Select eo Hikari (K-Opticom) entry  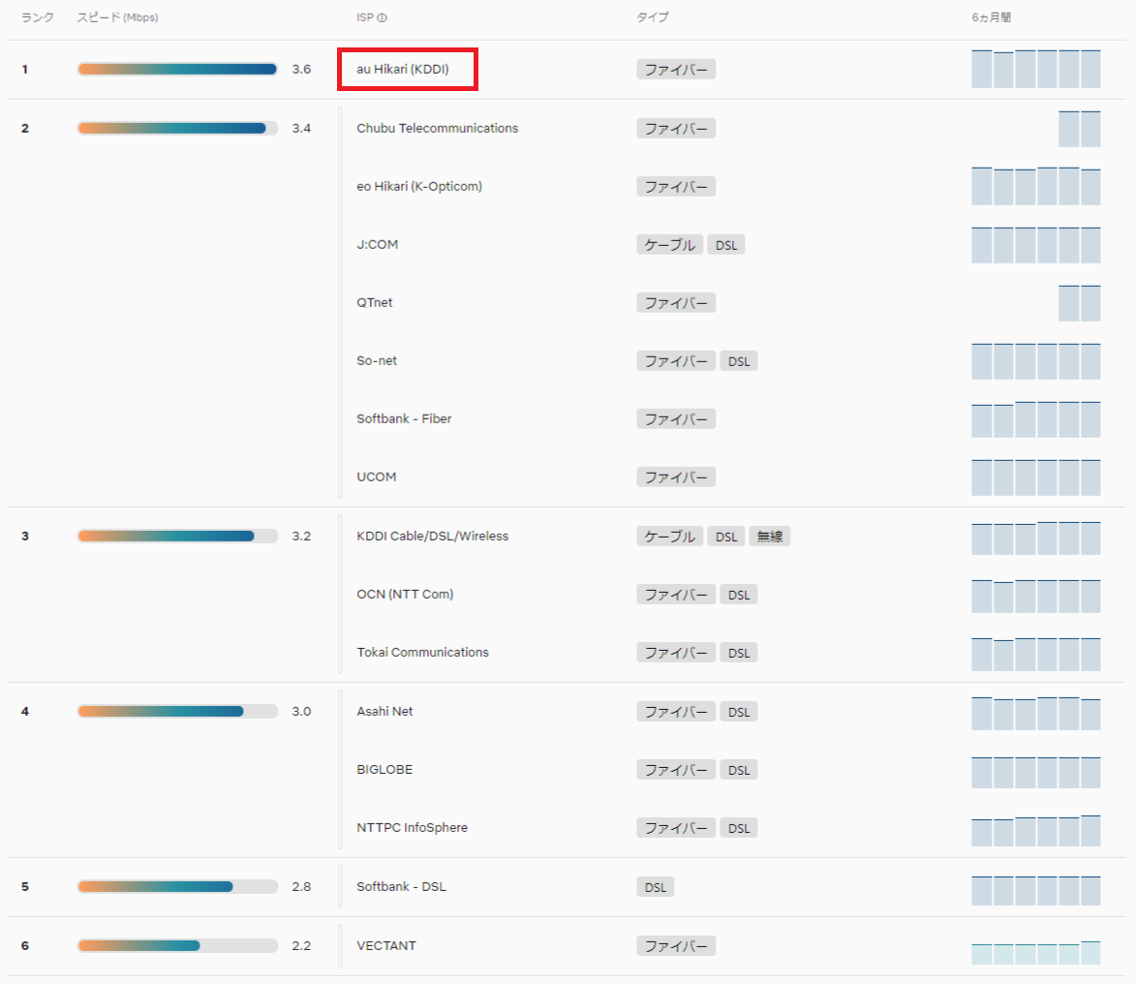tap(419, 186)
